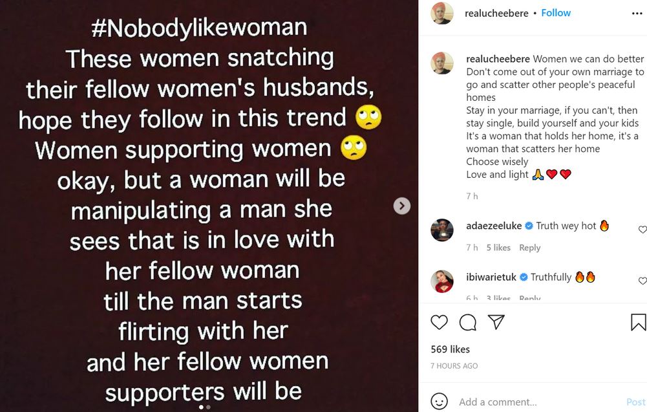Open emoji picker smiley icon

coord(439,402)
